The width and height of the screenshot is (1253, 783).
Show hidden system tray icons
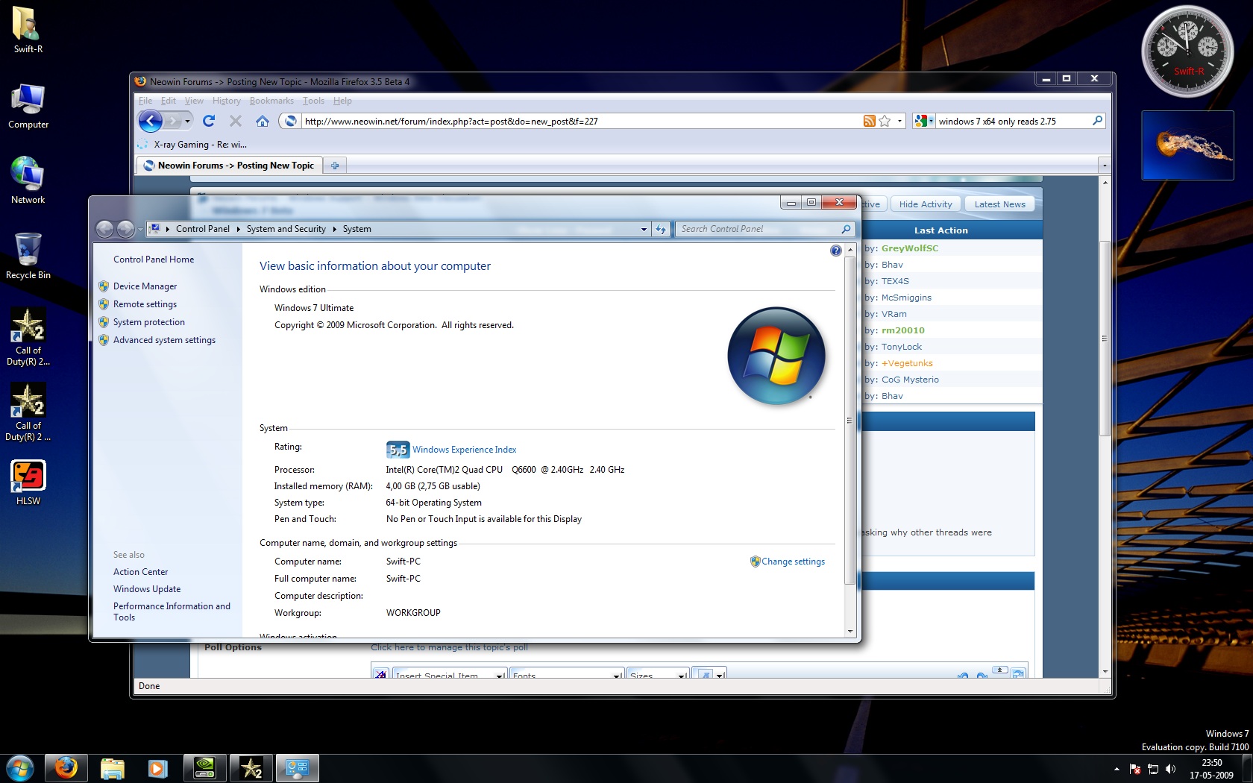[1117, 769]
